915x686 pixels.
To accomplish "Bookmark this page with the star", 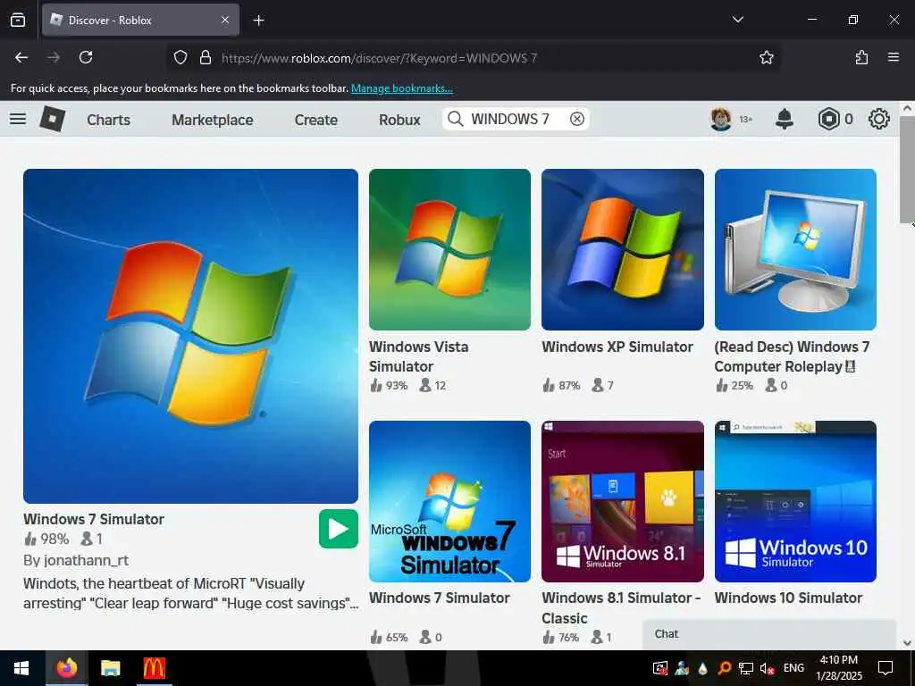I will coord(766,57).
